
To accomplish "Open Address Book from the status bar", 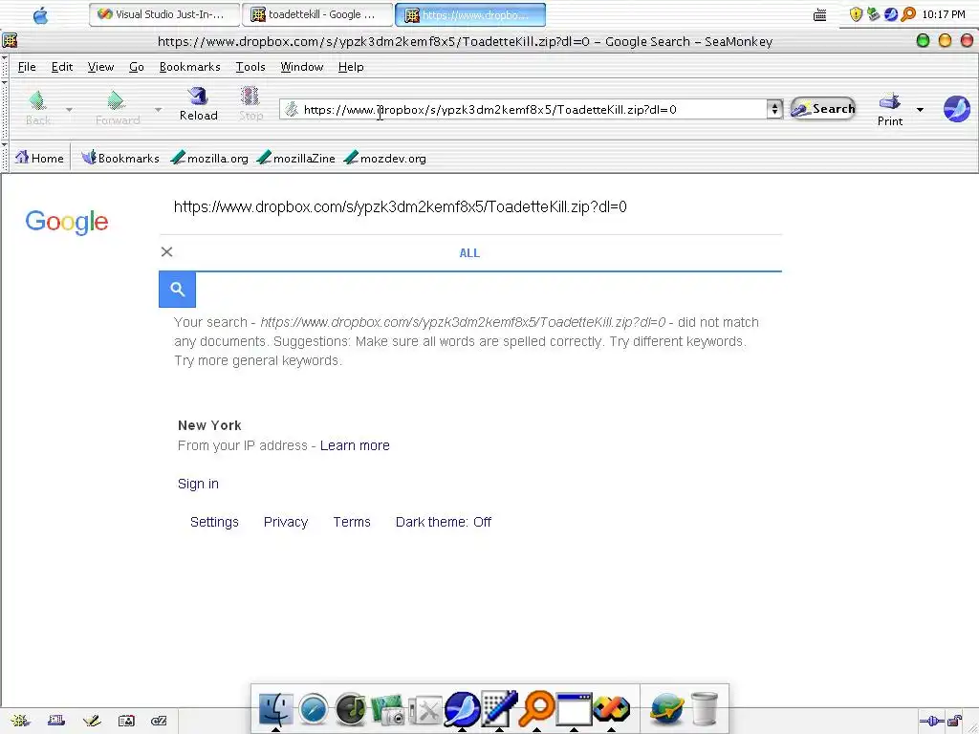I will coord(126,721).
